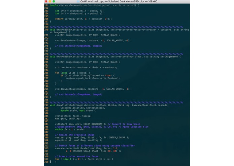The width and height of the screenshot is (234, 166).
Task: Click line number 285 in the gutter
Action: (x=46, y=73)
